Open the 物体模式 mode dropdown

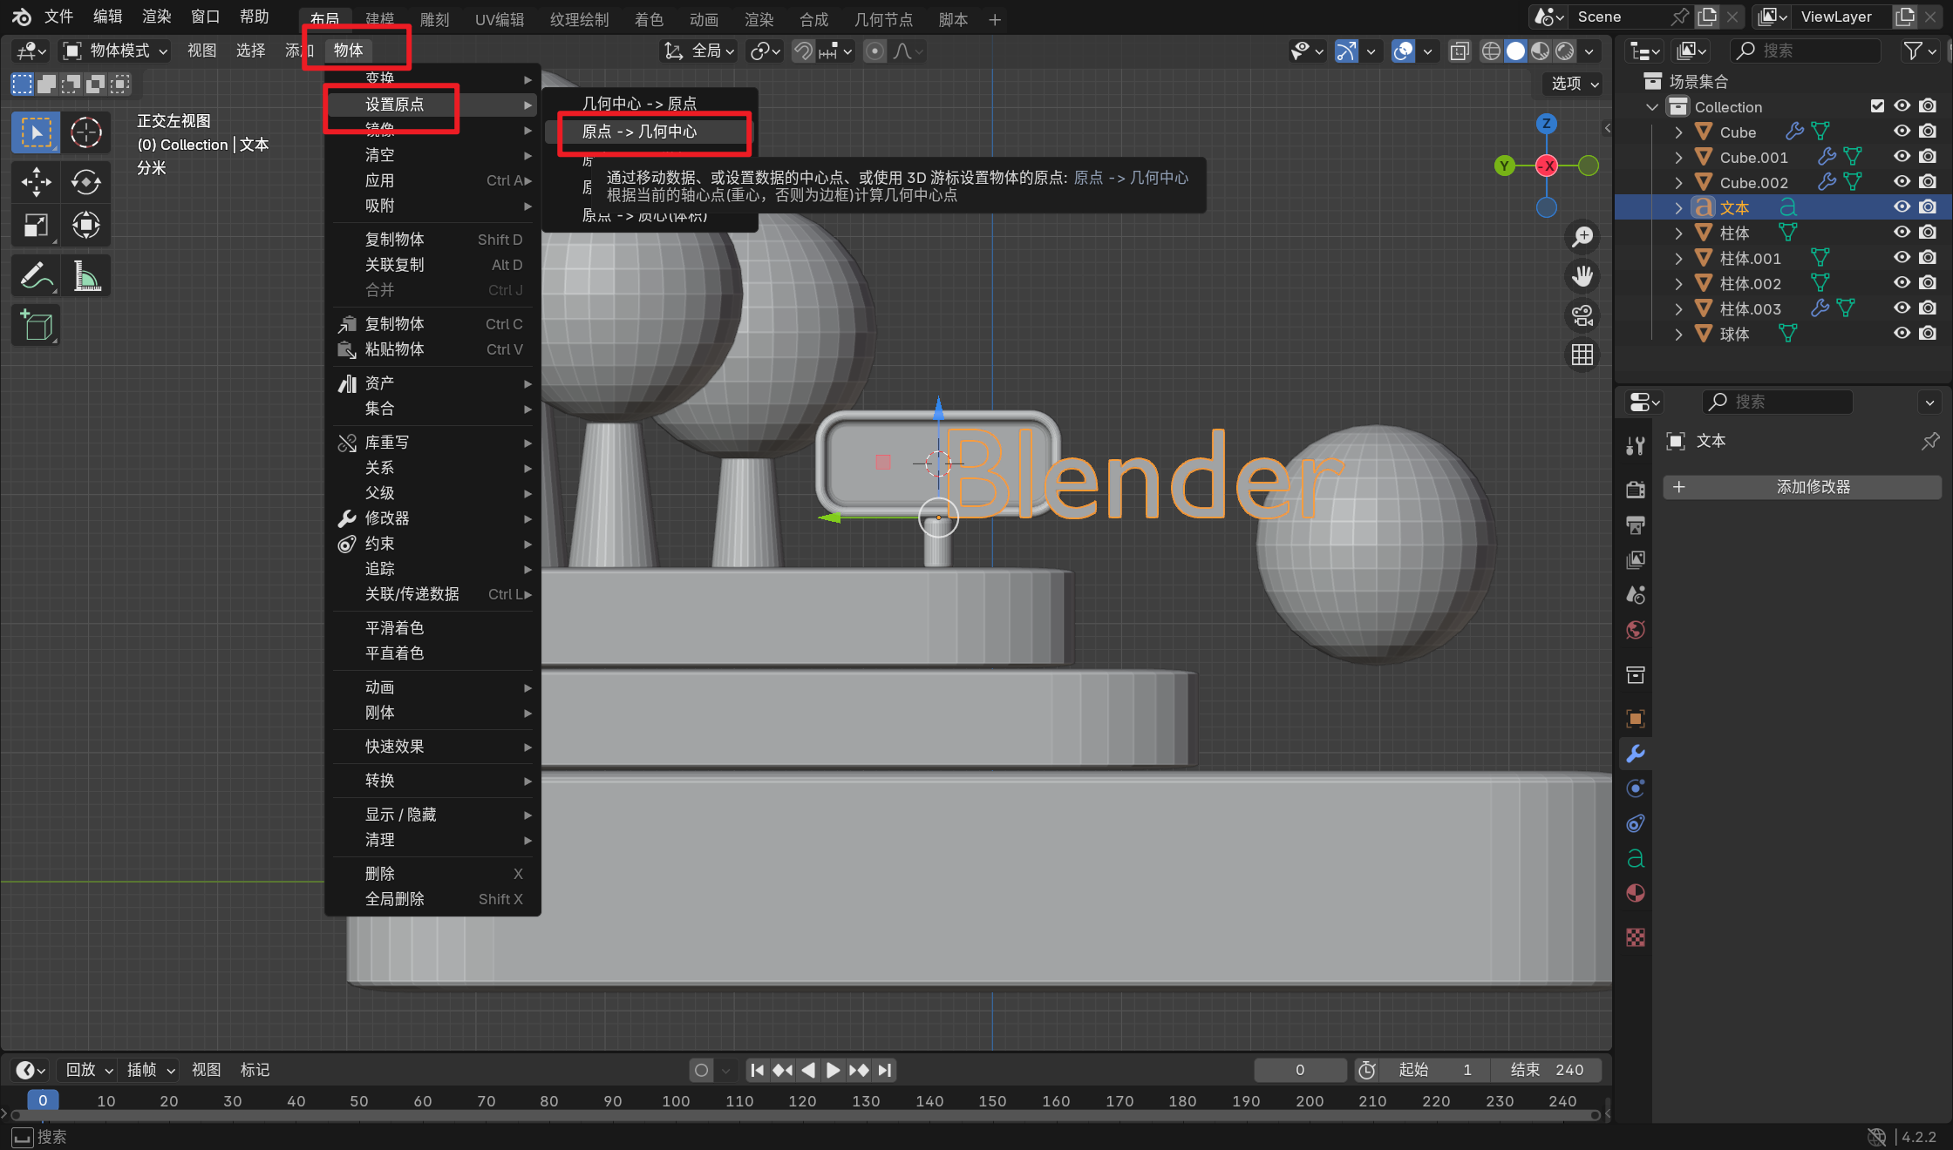pos(116,51)
